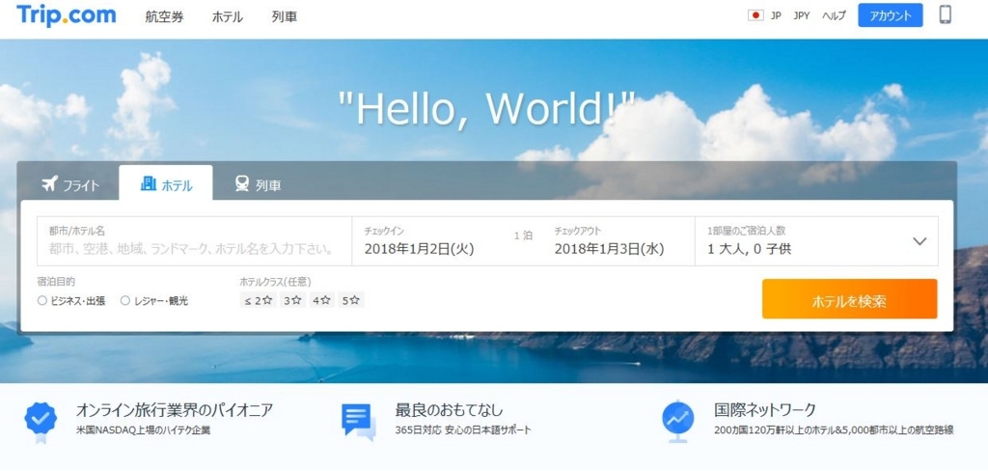Click the airplane icon on フライト tab
Viewport: 988px width, 471px height.
pos(50,184)
